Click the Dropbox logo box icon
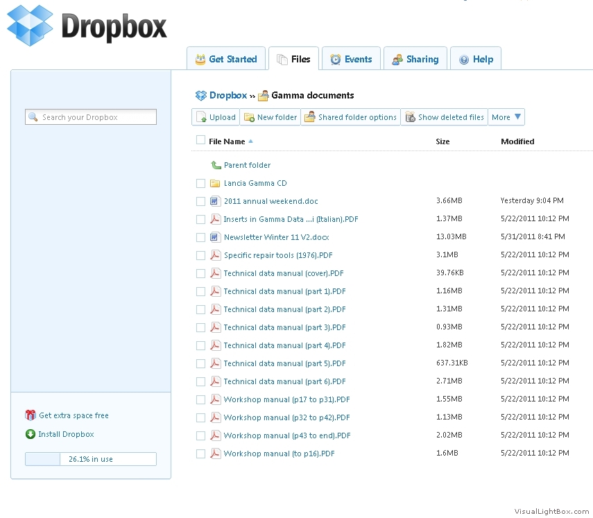The height and width of the screenshot is (518, 593). point(30,26)
